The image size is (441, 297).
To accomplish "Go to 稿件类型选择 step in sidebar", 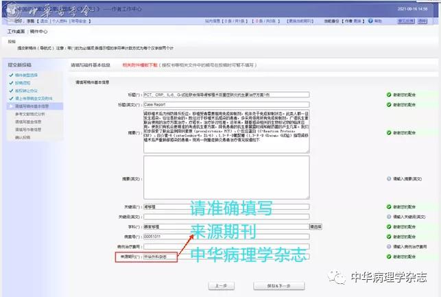I will click(x=26, y=75).
